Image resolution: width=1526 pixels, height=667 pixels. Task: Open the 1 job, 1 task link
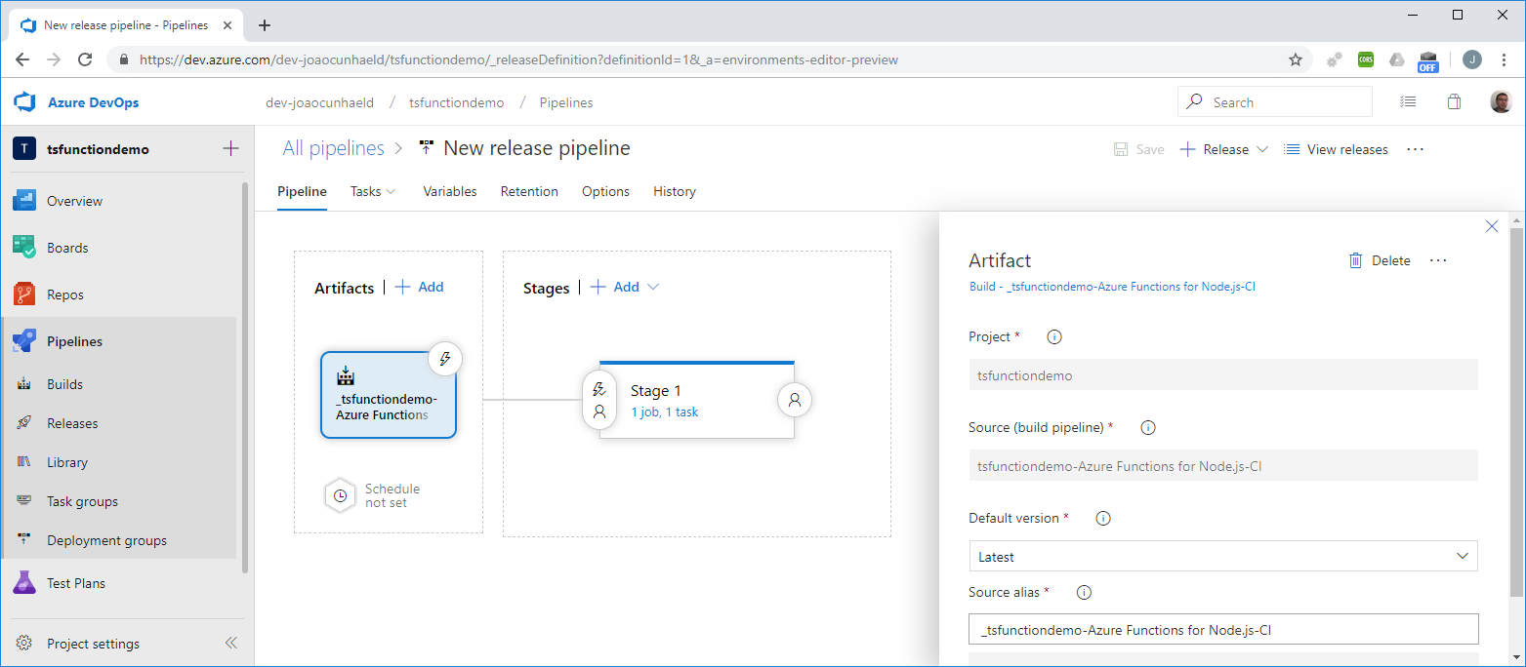click(664, 412)
